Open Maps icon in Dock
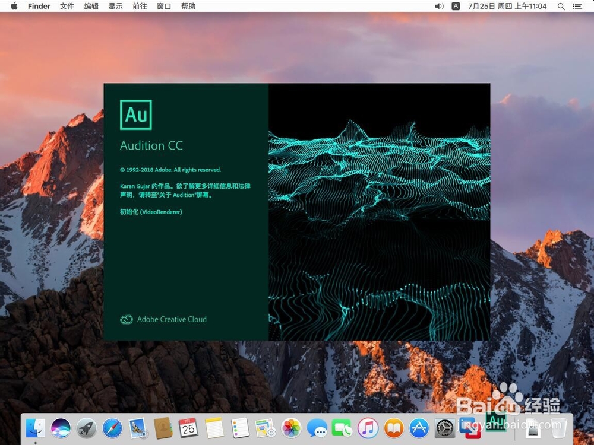The width and height of the screenshot is (594, 445). click(266, 428)
